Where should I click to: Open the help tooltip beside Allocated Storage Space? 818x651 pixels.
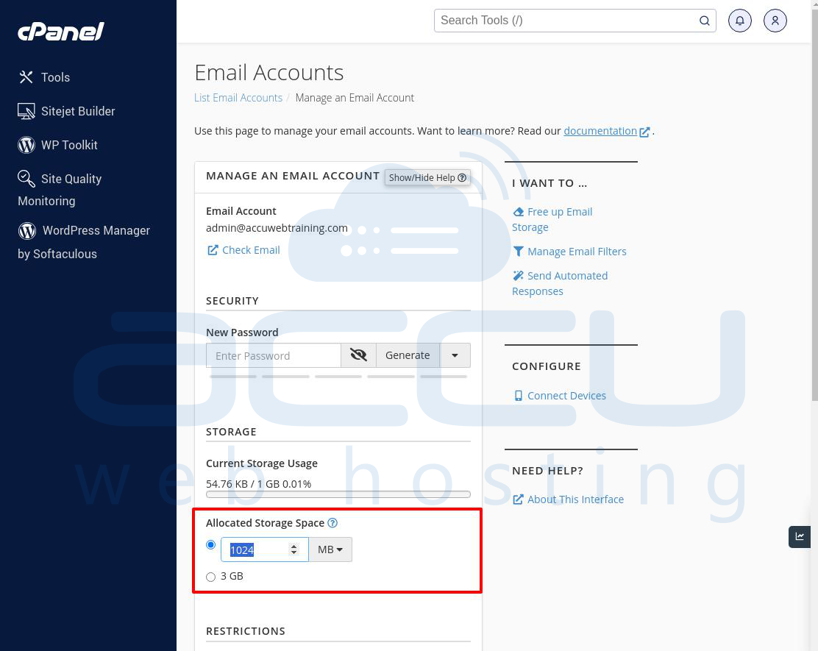[x=332, y=522]
